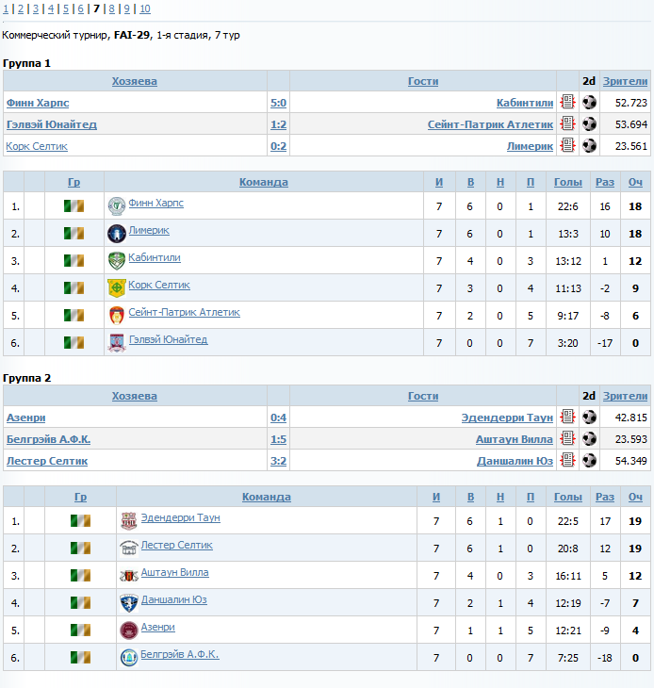Sort Group 2 standings by Голы column

[x=567, y=497]
